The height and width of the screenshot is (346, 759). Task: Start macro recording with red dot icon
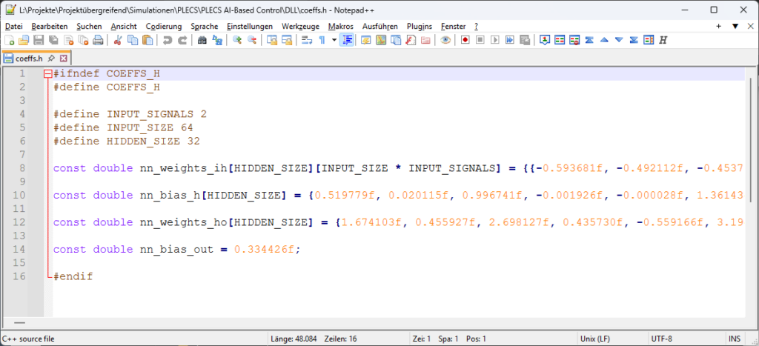[x=465, y=40]
